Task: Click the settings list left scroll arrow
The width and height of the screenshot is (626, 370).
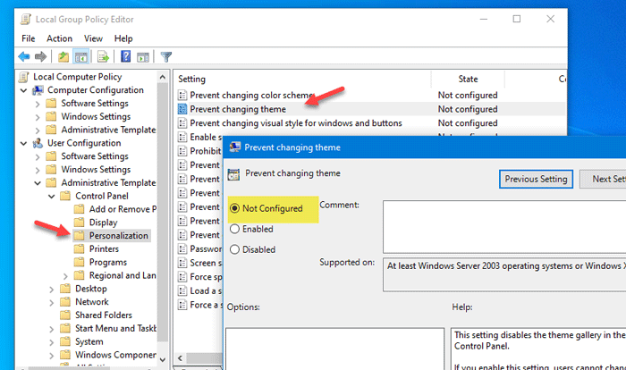Action: [180, 358]
